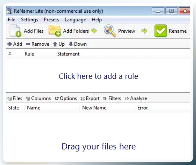Open the Presets menu

tap(51, 20)
